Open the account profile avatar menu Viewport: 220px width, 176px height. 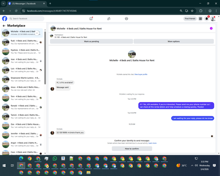[213, 18]
